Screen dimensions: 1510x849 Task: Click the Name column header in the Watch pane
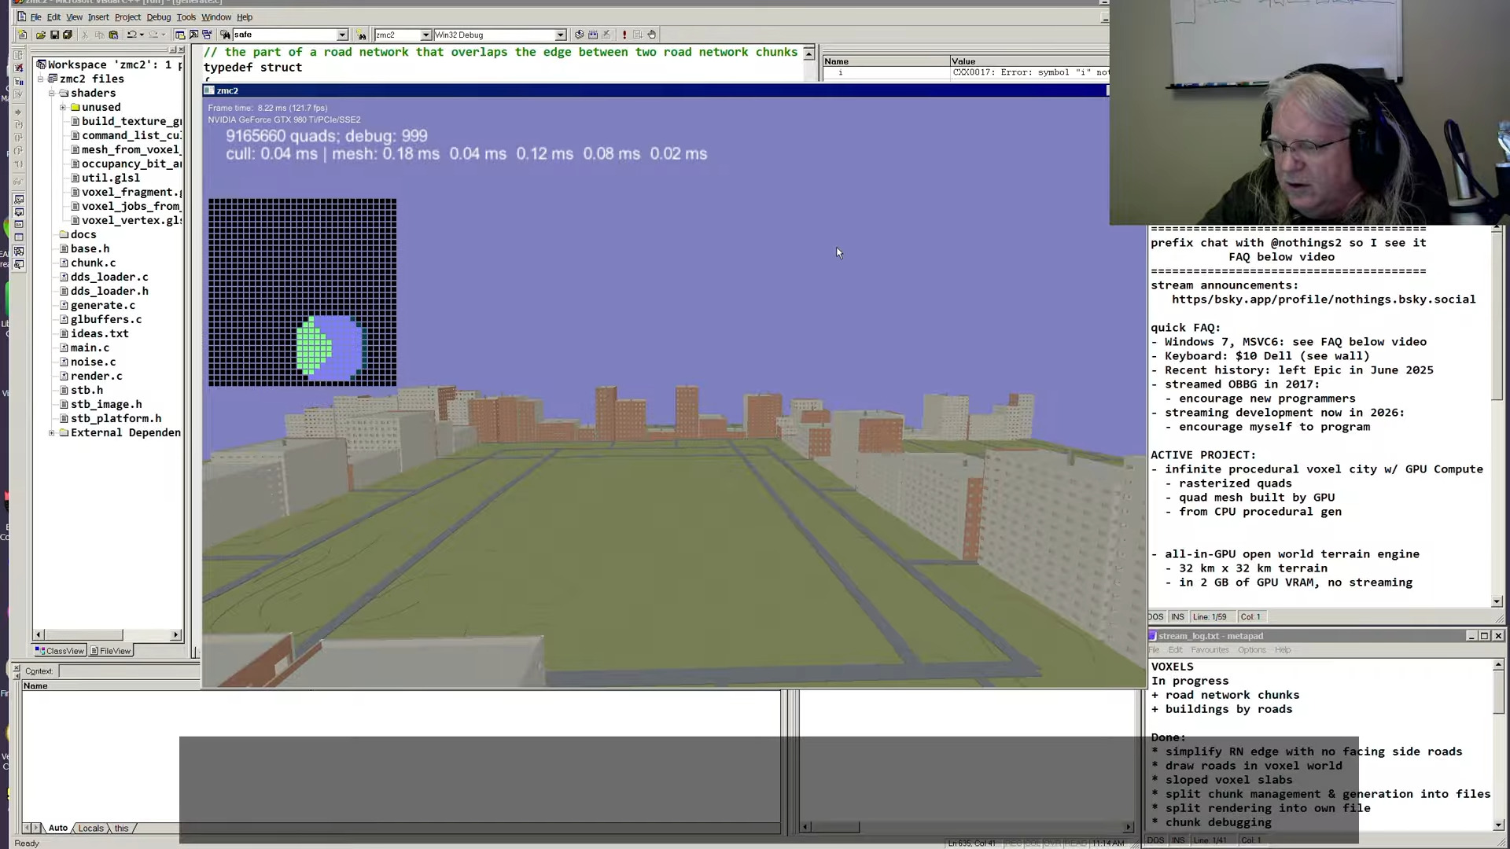(x=886, y=61)
